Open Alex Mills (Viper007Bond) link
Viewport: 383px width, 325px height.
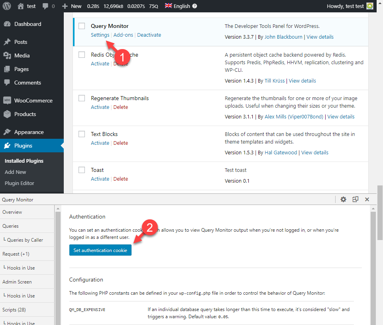click(x=294, y=116)
